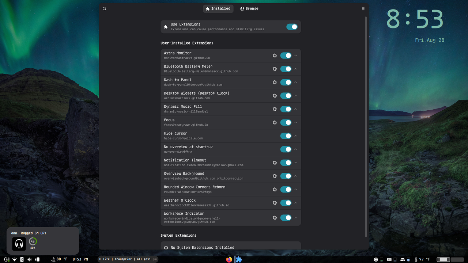
Task: Open Focus extension settings gear
Action: pyautogui.click(x=275, y=122)
